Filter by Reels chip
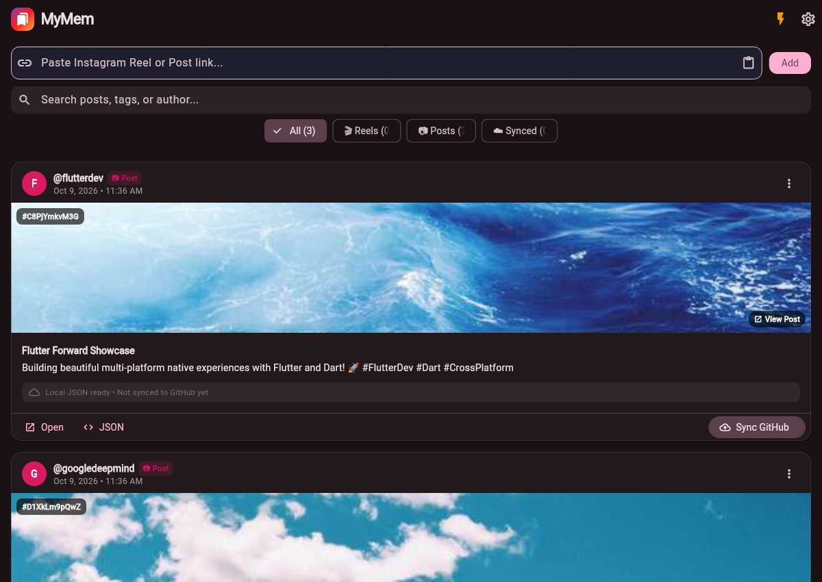The image size is (822, 582). tap(366, 131)
